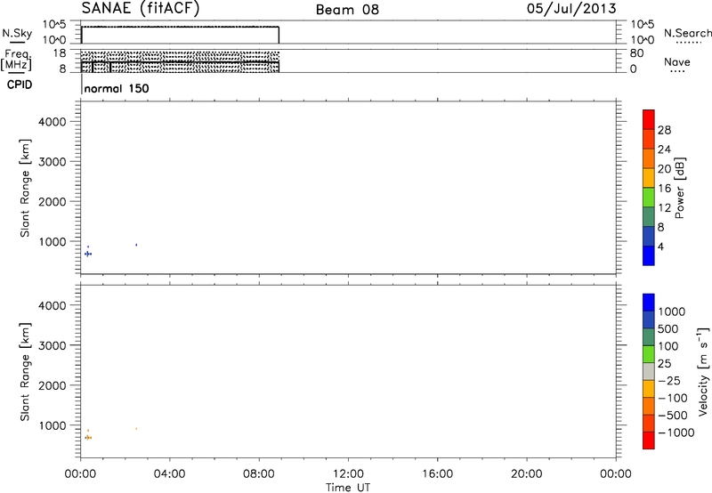The width and height of the screenshot is (712, 493).
Task: Click the light green 12–16 dB Power swatch
Action: pos(649,198)
